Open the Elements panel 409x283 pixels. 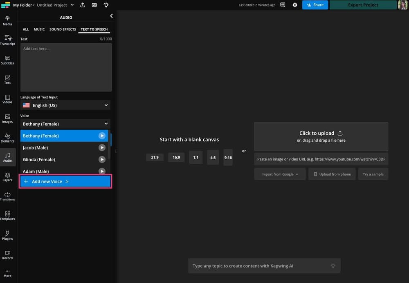click(7, 138)
